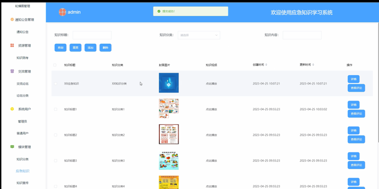Open cover image of 知识标题4

(x=169, y=182)
